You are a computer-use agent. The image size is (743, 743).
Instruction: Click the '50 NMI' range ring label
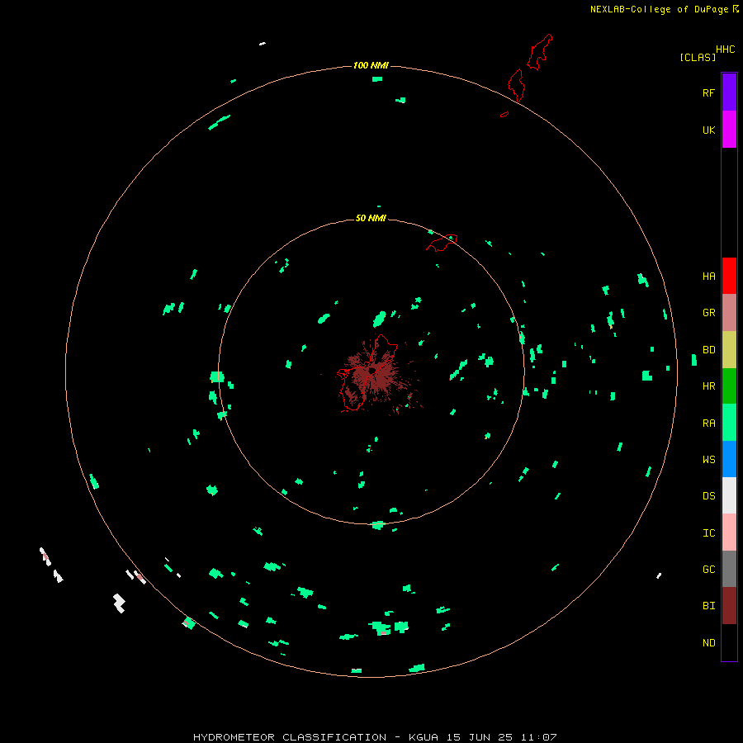[x=371, y=218]
